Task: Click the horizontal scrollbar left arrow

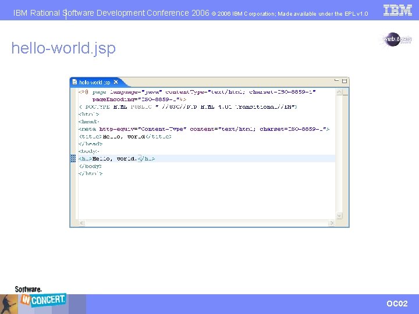Action: point(82,223)
